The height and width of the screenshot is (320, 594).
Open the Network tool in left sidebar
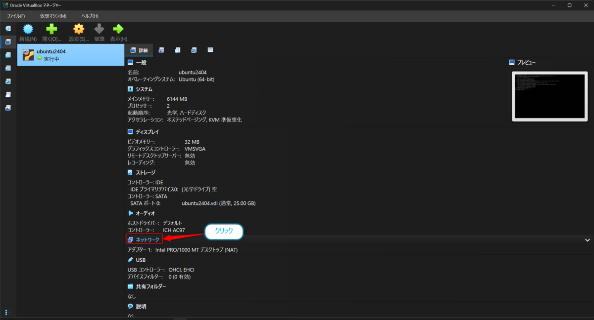(x=8, y=81)
